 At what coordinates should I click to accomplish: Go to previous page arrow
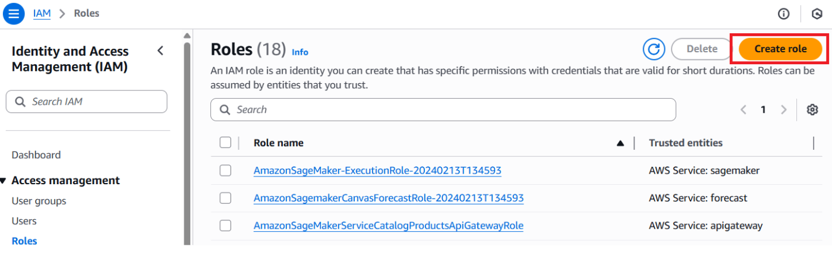tap(743, 109)
